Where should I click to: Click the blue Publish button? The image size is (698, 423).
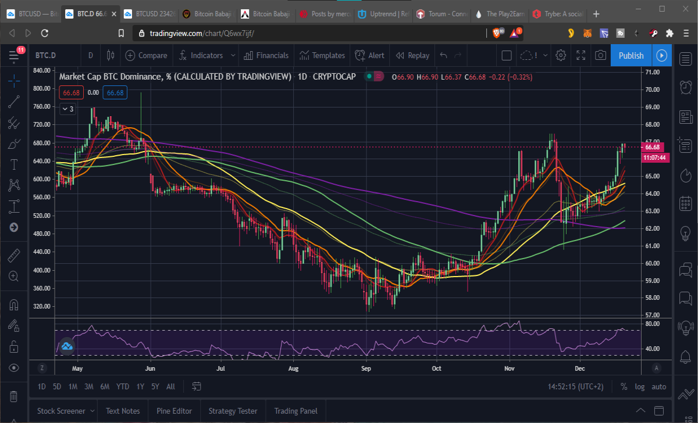[x=631, y=55]
